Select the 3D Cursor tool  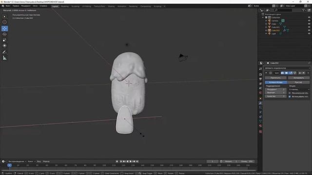(4, 22)
